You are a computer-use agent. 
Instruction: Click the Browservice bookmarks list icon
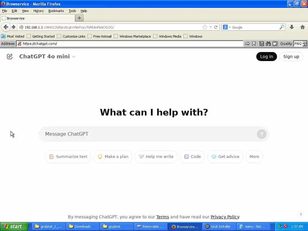(x=262, y=44)
